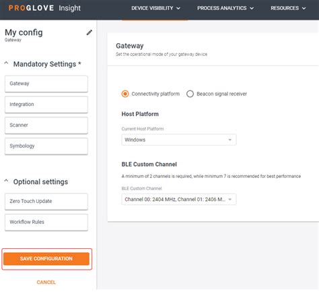Collapse the Optional settings section
This screenshot has height=292, width=319.
[6, 181]
